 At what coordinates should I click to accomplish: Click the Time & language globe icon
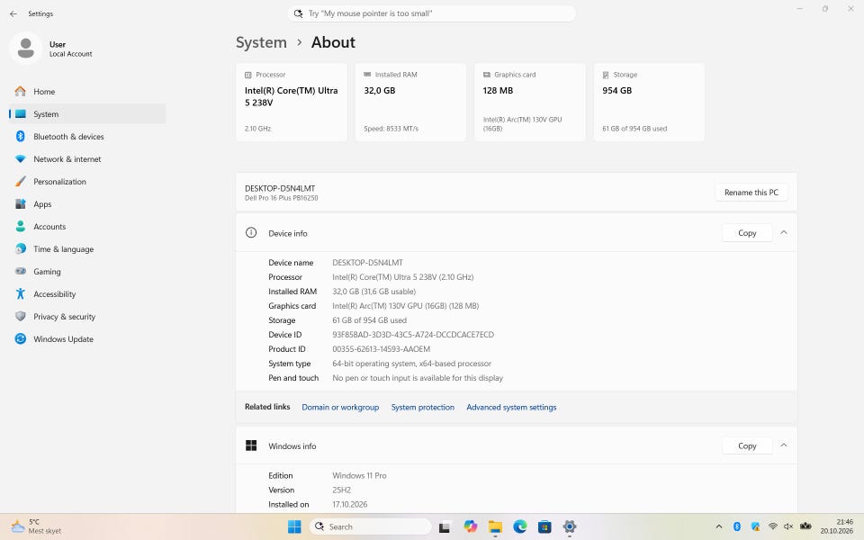point(21,249)
